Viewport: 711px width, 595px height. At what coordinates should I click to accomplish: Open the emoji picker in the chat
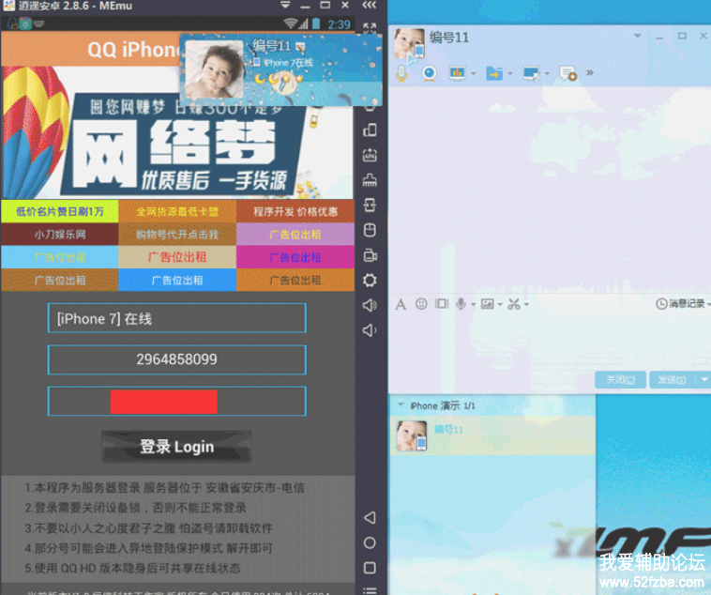coord(421,304)
